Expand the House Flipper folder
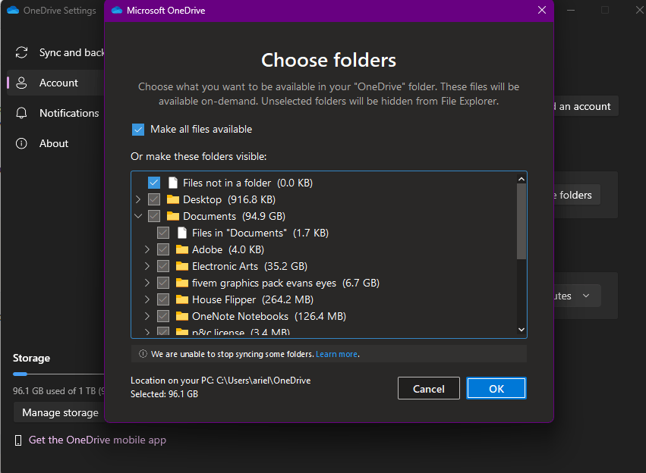Screen dimensions: 646x473 (147, 299)
